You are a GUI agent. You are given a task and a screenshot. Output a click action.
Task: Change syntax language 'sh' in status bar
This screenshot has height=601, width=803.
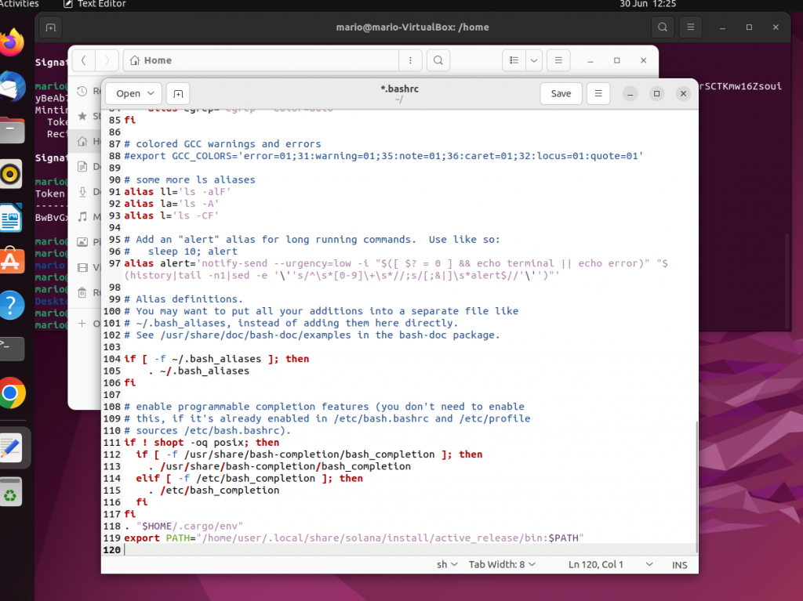click(447, 564)
